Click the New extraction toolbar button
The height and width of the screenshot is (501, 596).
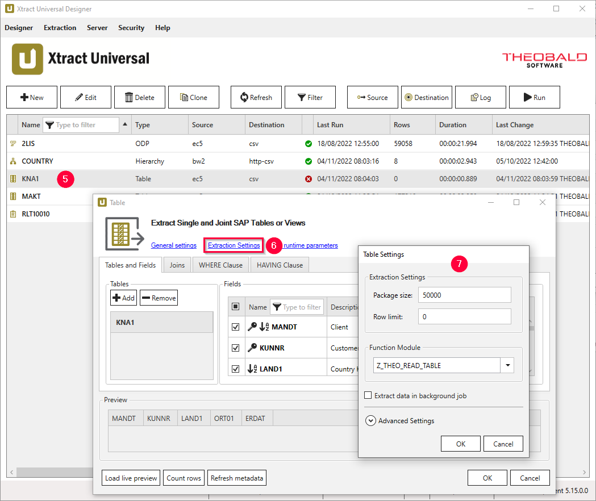(32, 97)
